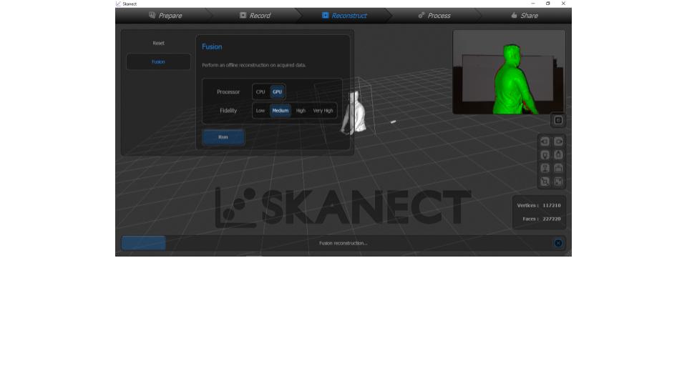The image size is (687, 386).
Task: Click the Processor label
Action: coord(228,92)
